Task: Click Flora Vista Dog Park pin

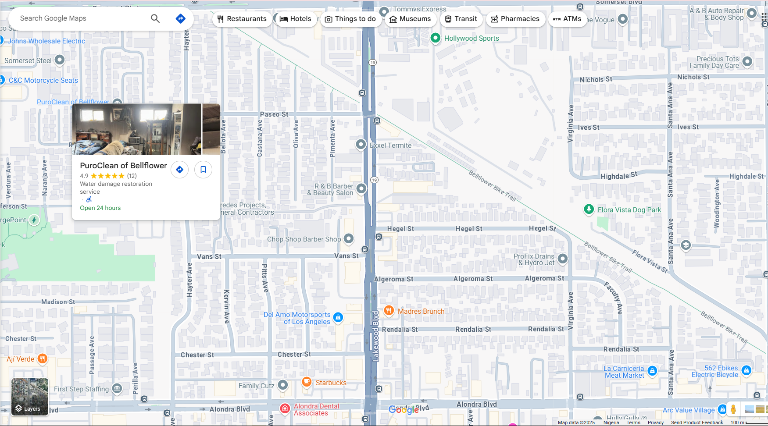Action: coord(589,209)
